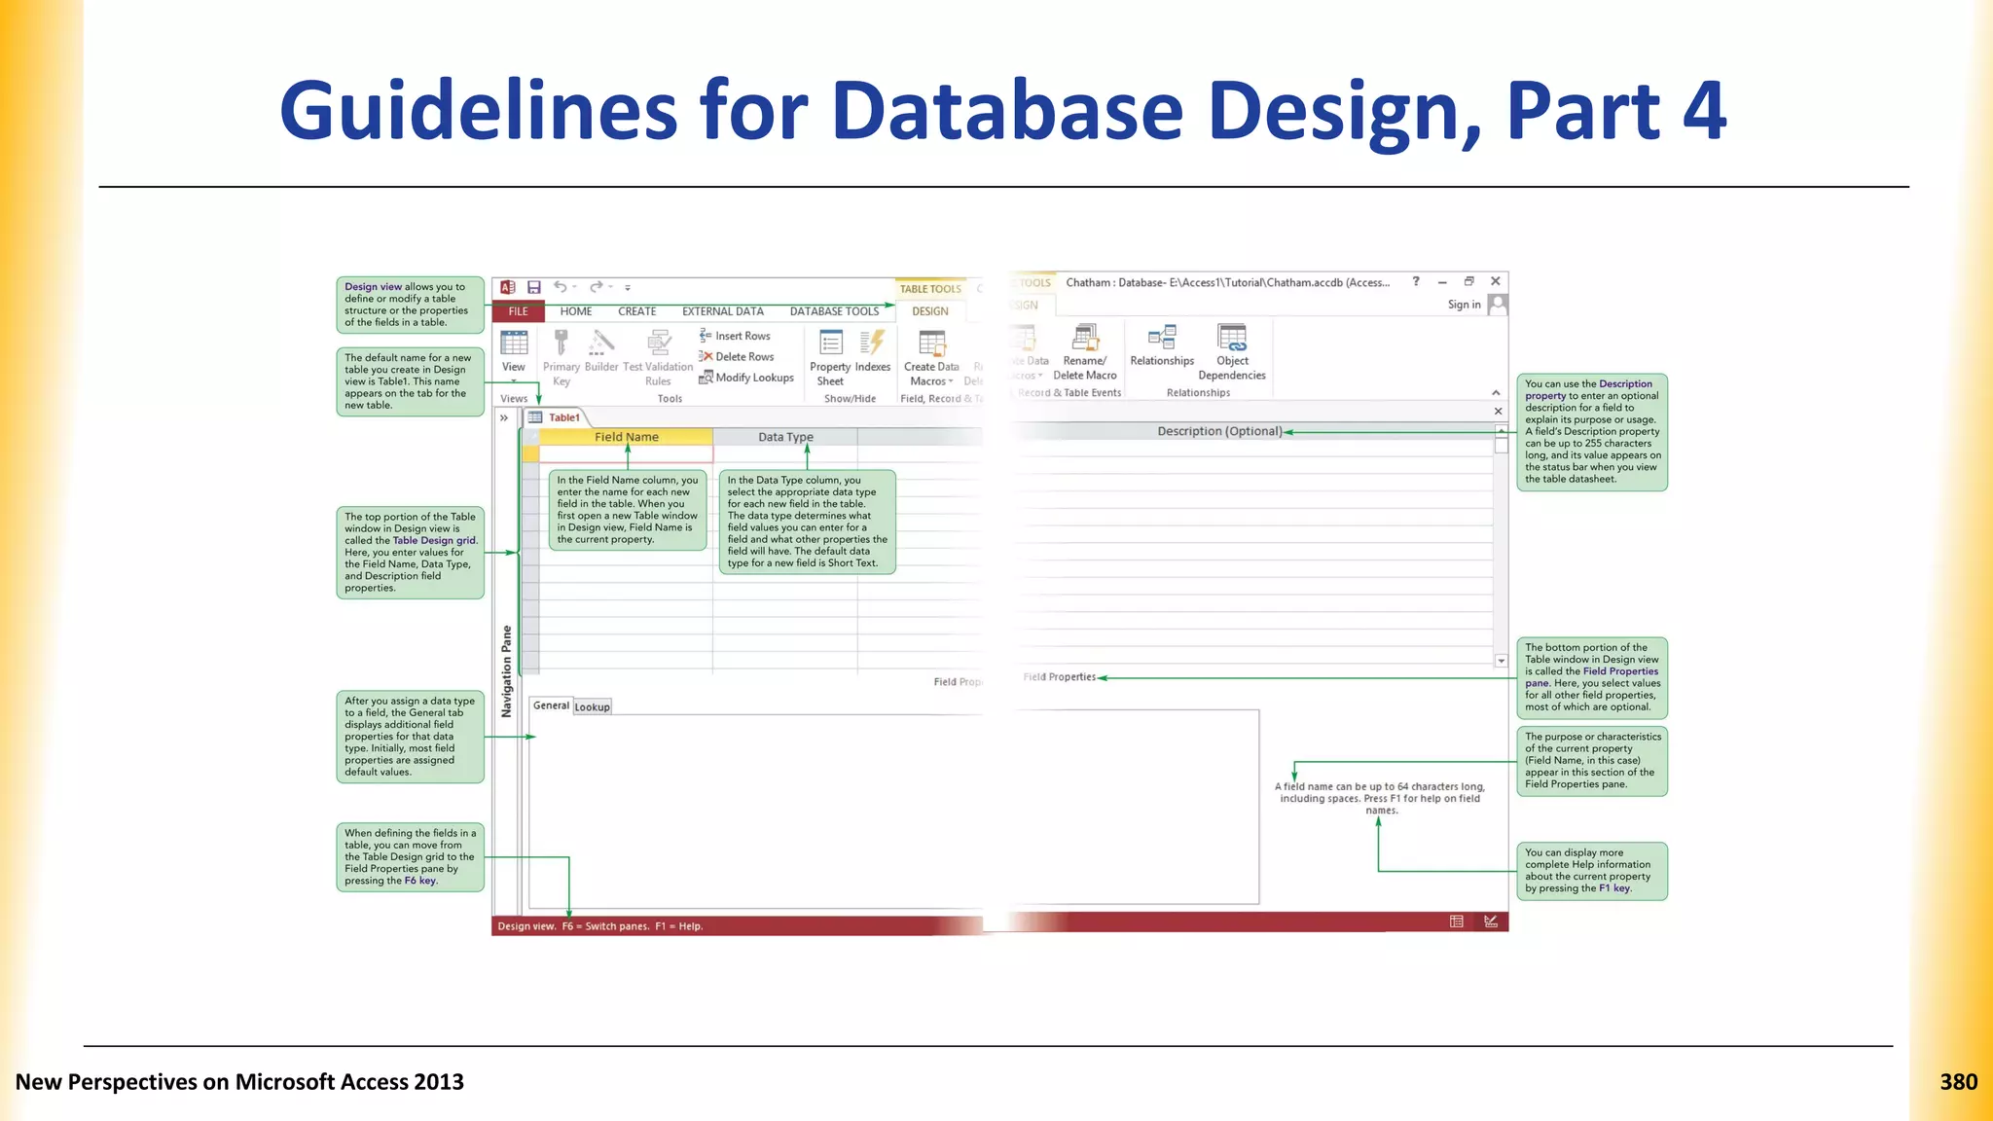Switch to Datasheet View in status bar

(1457, 922)
